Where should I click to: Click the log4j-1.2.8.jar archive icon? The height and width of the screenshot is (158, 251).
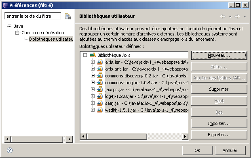point(100,96)
